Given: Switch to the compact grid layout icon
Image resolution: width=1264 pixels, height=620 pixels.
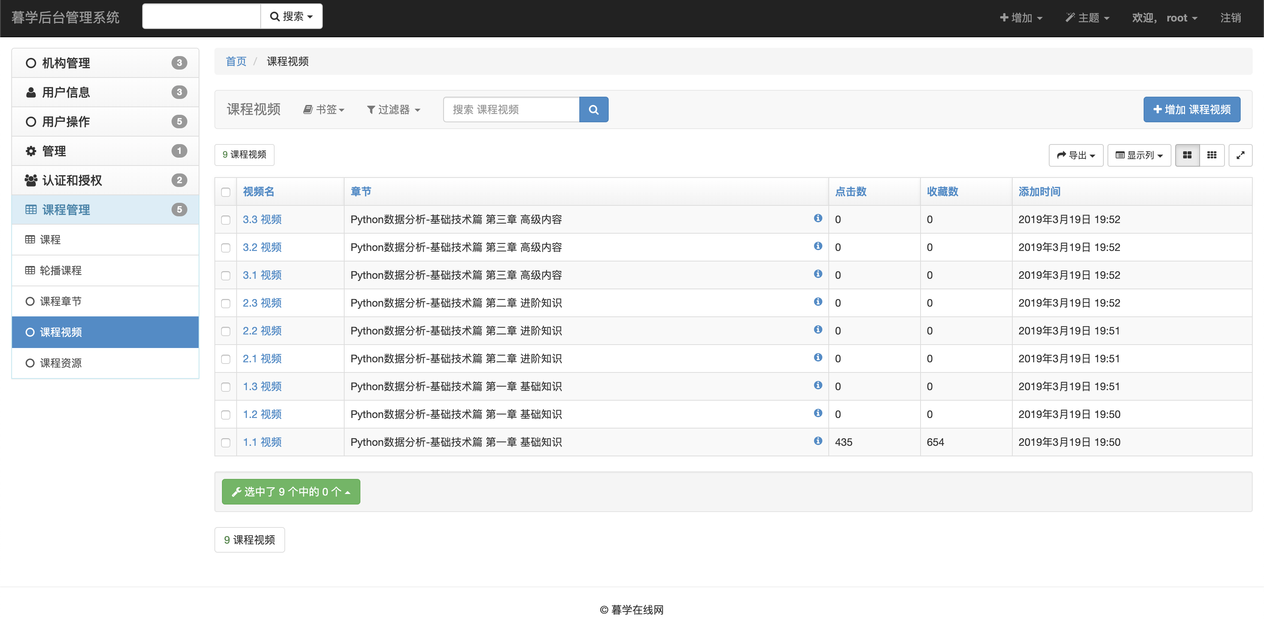Looking at the screenshot, I should click(1211, 155).
